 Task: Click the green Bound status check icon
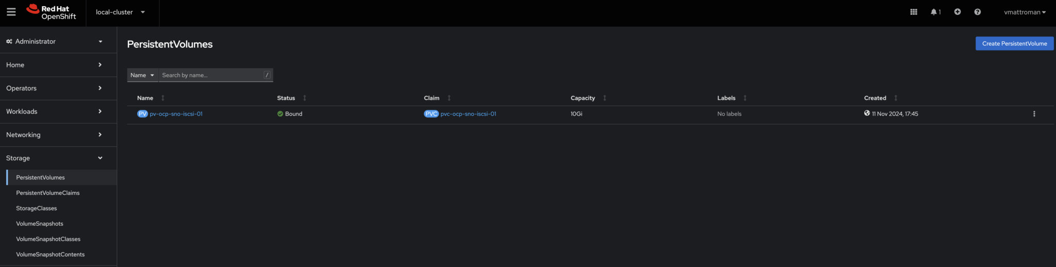pyautogui.click(x=280, y=114)
